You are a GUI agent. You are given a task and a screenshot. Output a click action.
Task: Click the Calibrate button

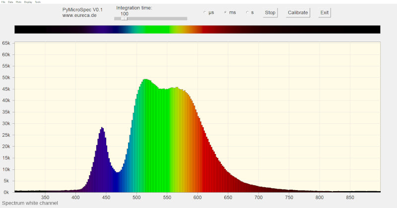point(298,12)
